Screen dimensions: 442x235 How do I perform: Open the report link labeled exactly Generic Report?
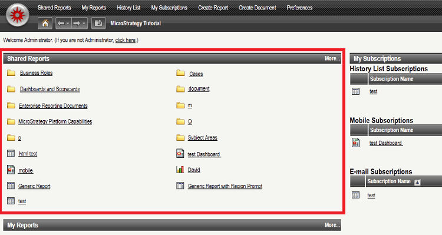(x=34, y=186)
